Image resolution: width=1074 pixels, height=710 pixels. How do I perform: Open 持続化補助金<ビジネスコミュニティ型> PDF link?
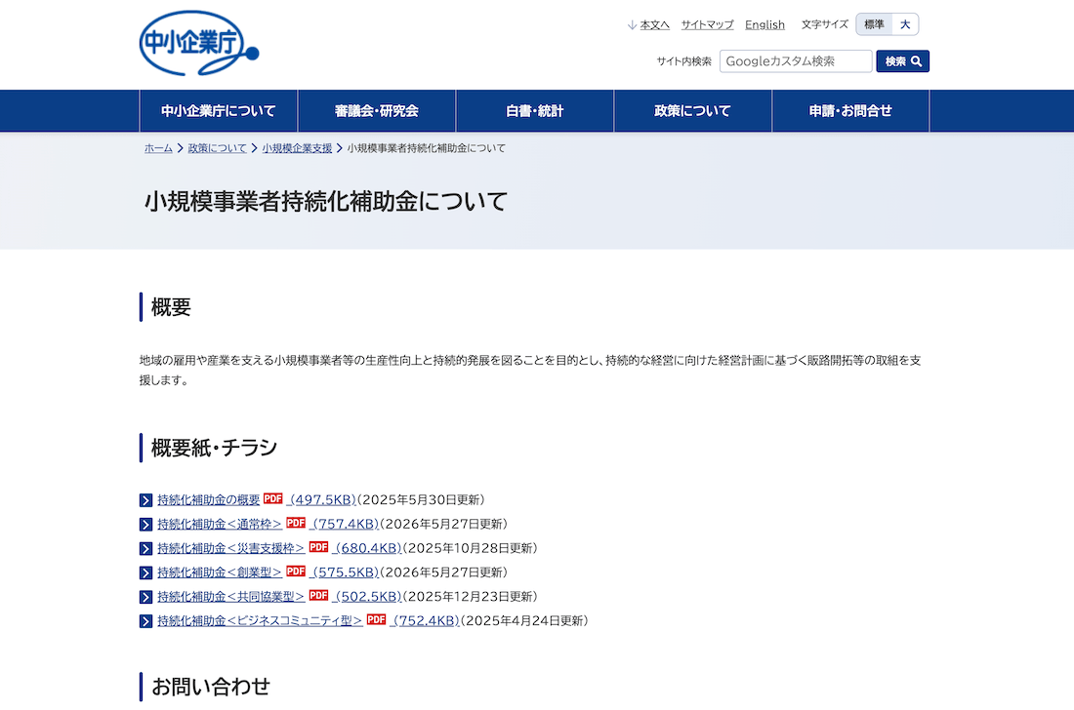pos(261,620)
